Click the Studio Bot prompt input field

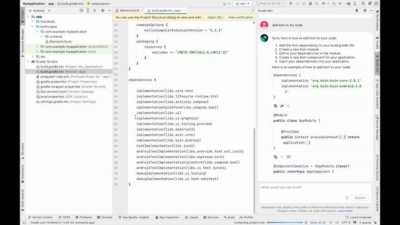pyautogui.click(x=315, y=192)
